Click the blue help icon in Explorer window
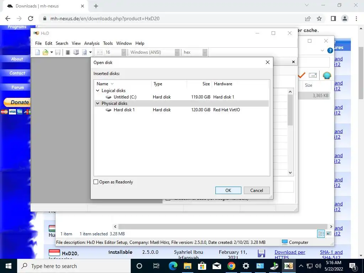 [330, 50]
